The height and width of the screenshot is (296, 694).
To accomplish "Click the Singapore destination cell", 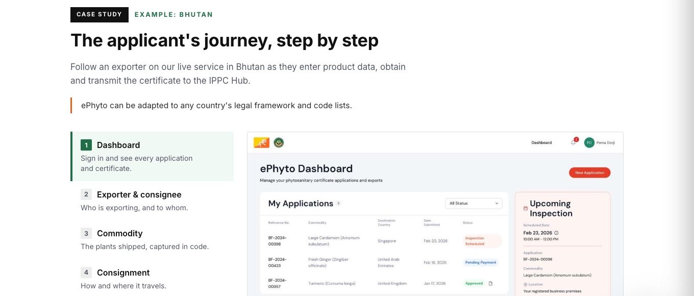I will coord(387,241).
